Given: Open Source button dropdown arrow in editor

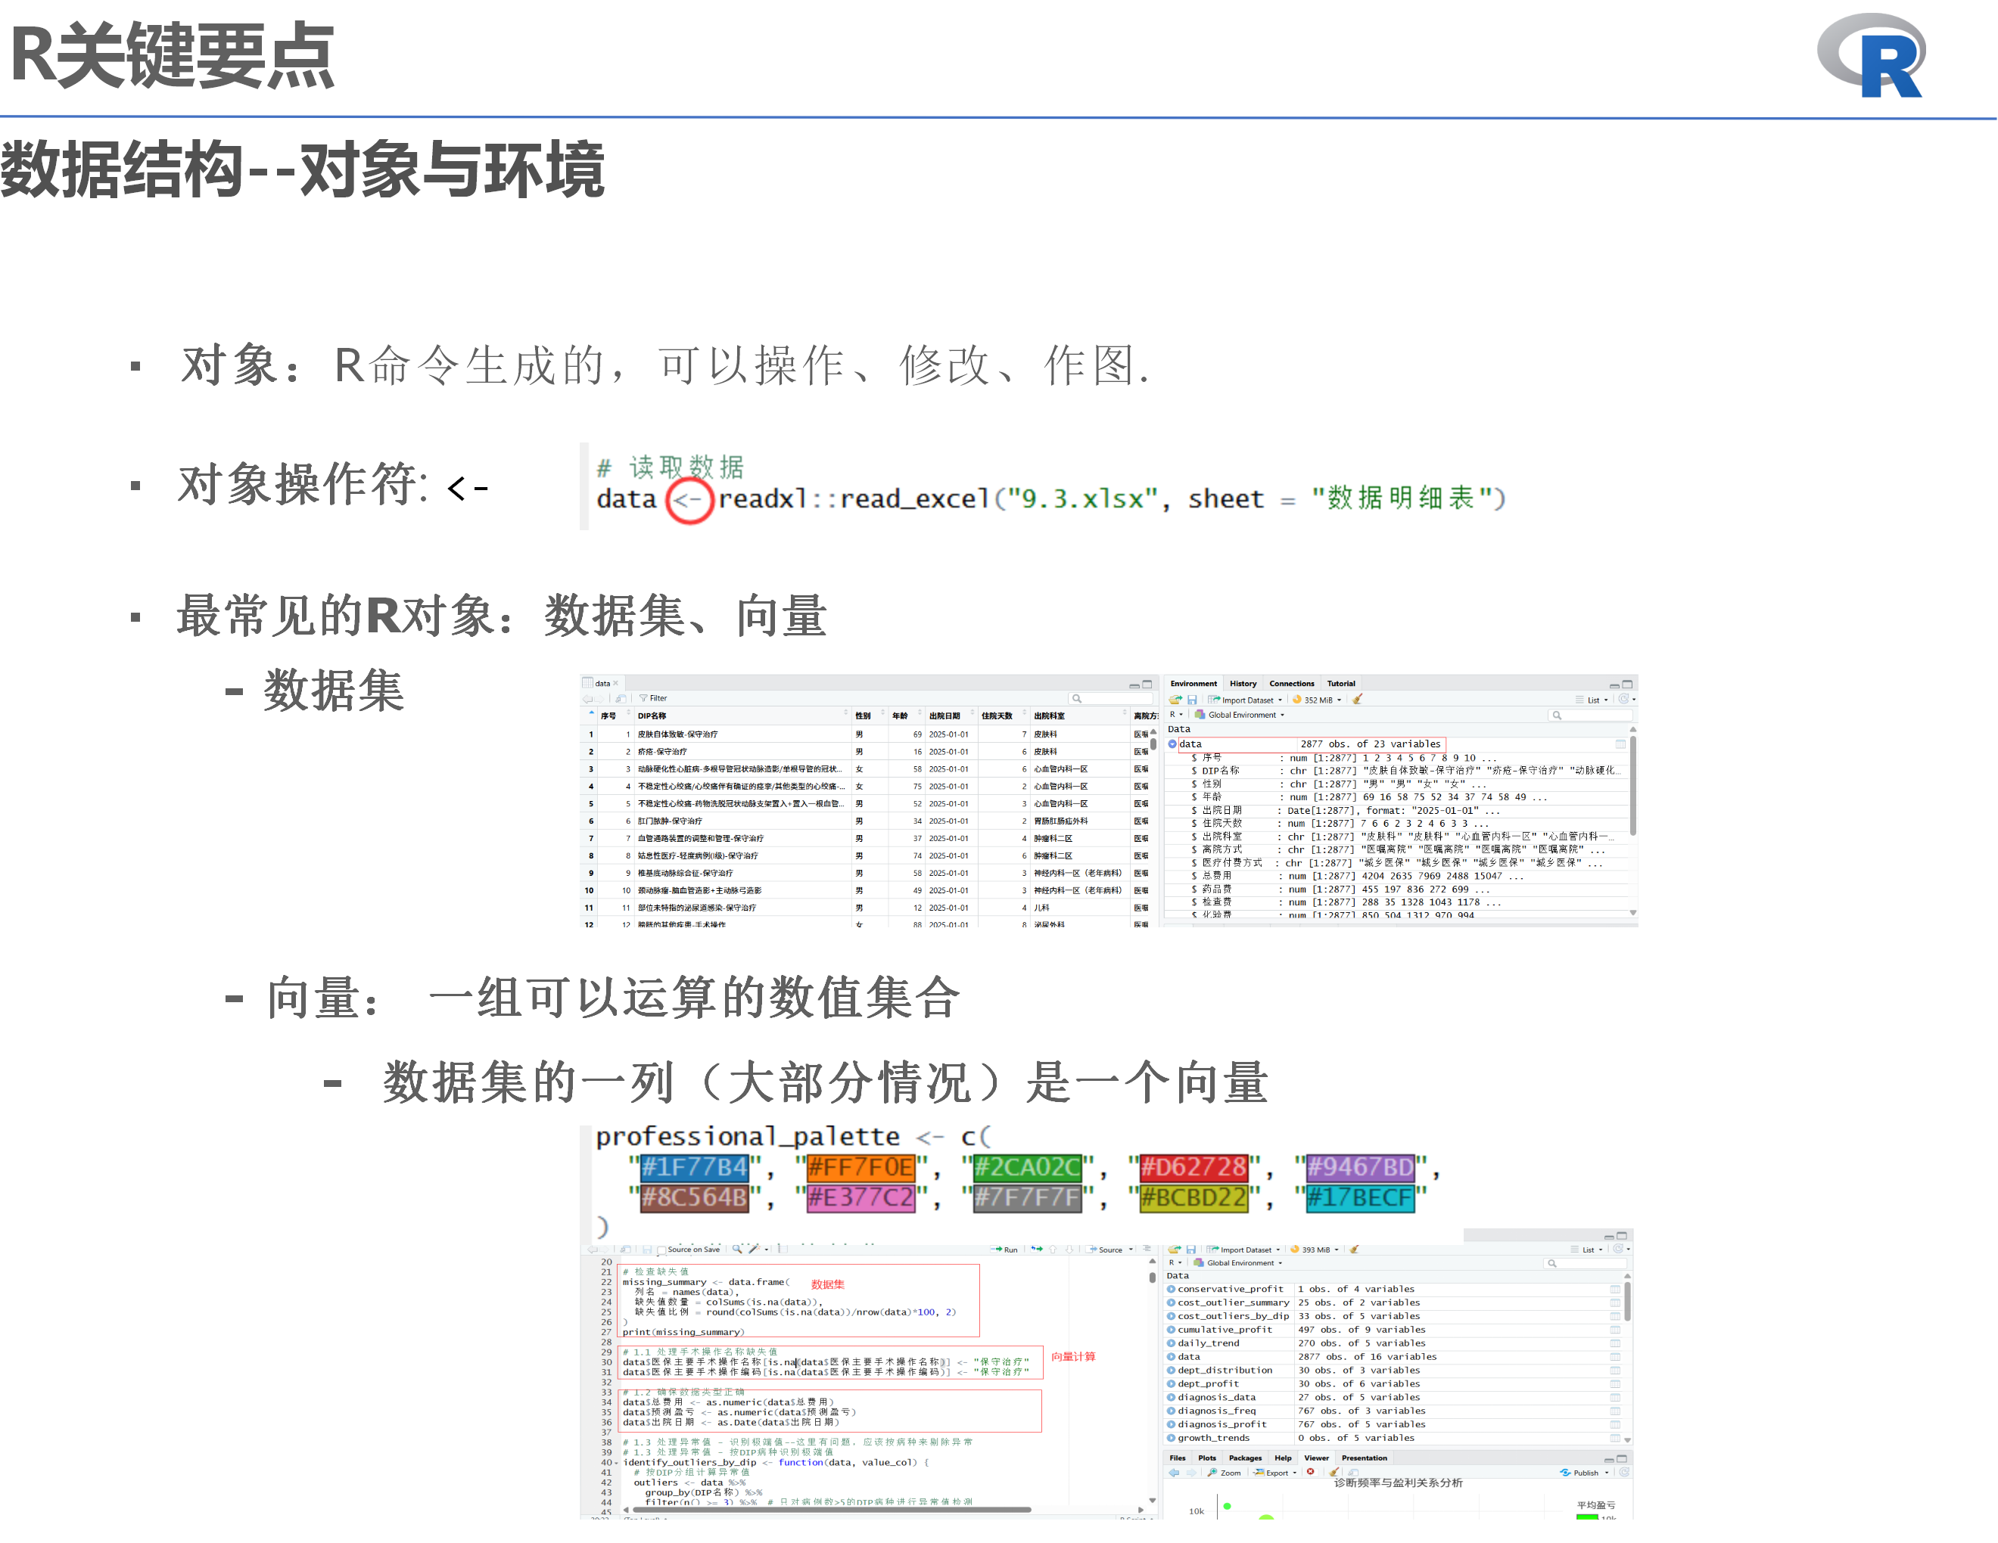Looking at the screenshot, I should (1131, 1250).
